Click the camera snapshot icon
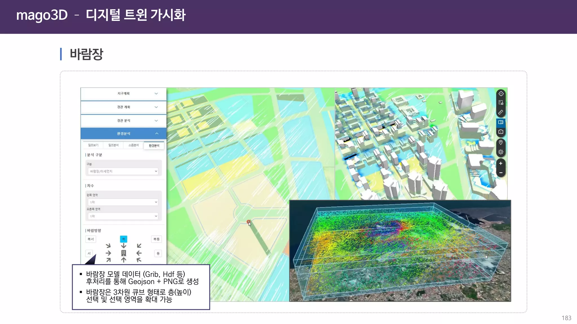577x324 pixels. tap(501, 132)
